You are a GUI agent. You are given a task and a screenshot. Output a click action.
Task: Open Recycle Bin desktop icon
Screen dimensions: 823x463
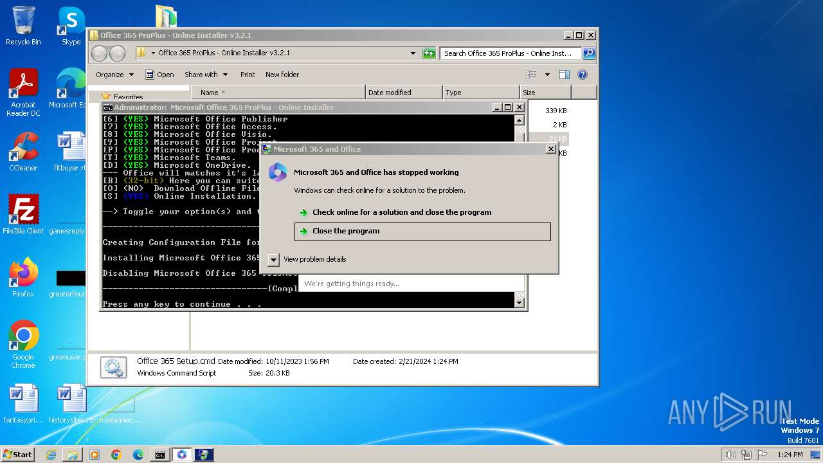(x=23, y=26)
